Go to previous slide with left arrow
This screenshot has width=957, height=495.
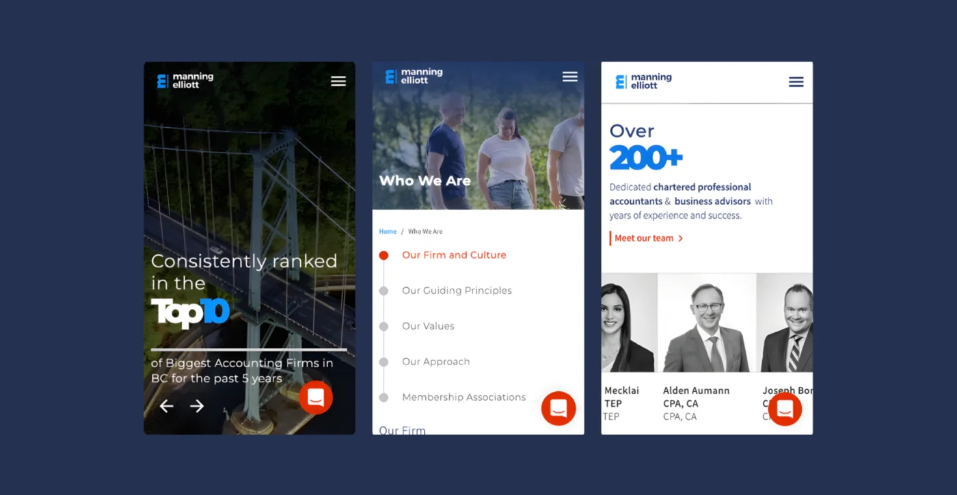(166, 406)
